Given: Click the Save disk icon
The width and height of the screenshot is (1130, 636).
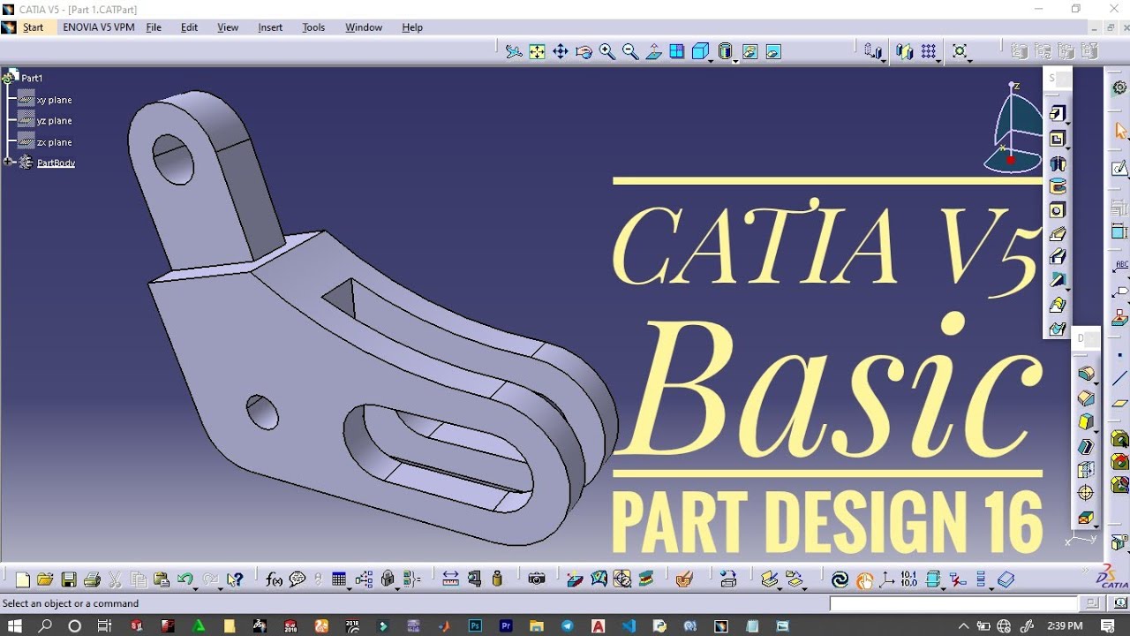Looking at the screenshot, I should click(x=69, y=579).
